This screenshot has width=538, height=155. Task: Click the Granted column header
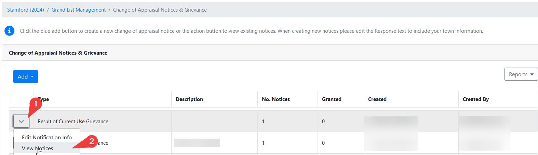tap(332, 99)
